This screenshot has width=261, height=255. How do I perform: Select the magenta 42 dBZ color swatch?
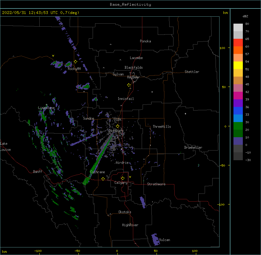pos(238,95)
